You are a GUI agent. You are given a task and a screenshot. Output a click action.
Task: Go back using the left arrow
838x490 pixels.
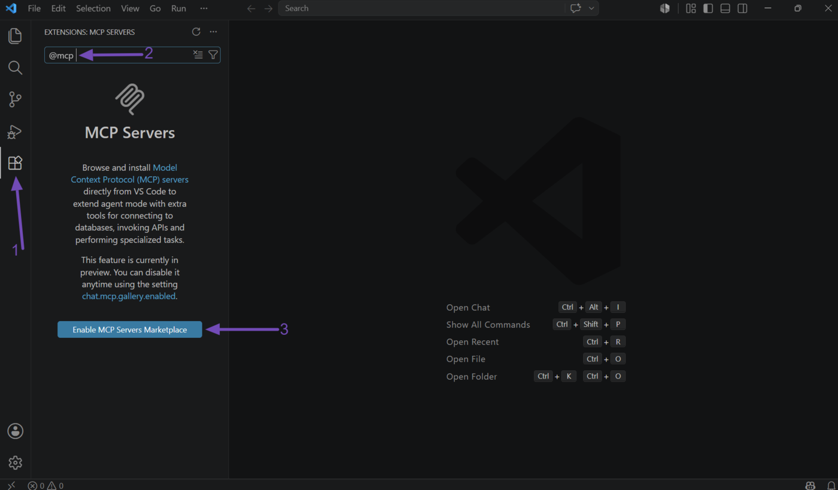pos(251,8)
